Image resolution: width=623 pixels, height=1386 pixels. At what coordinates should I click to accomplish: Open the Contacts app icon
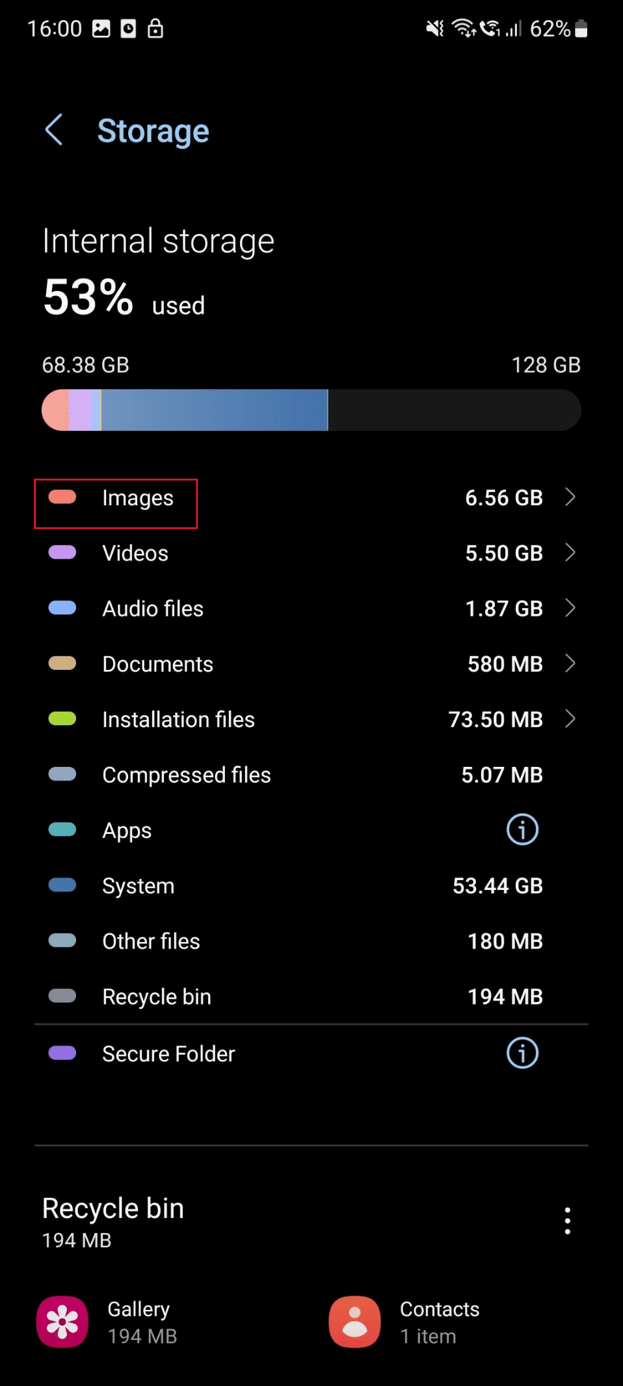(354, 1322)
